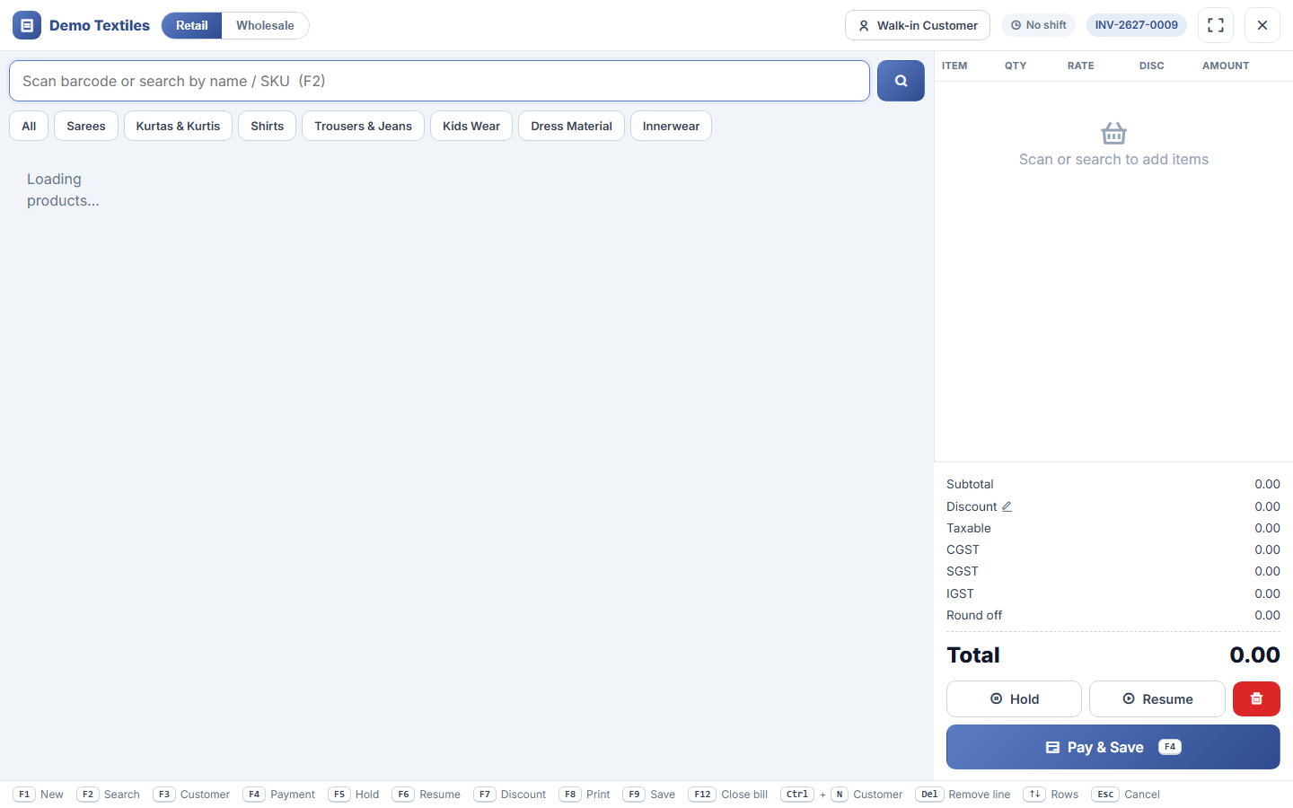Hold the current bill

pyautogui.click(x=1014, y=698)
